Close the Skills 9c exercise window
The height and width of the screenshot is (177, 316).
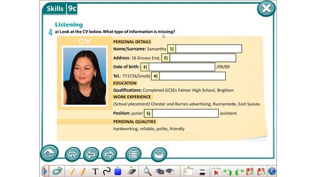pos(266,9)
